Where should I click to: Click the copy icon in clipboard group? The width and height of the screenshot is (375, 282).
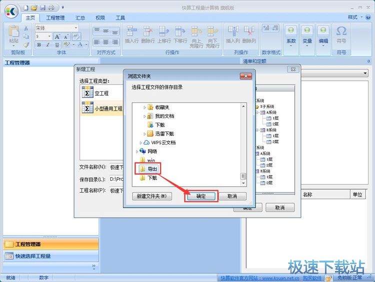tap(26, 36)
